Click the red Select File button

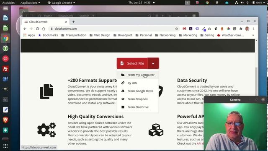132,63
